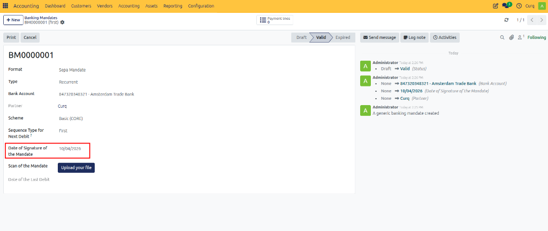Open Banking Mandates breadcrumb link

click(x=41, y=18)
